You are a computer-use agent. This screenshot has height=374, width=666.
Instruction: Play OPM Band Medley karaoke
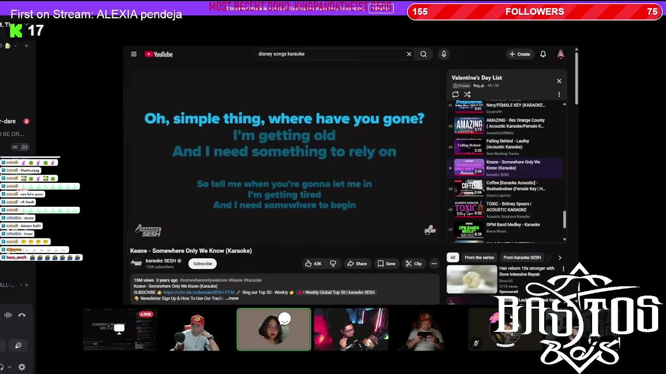505,229
